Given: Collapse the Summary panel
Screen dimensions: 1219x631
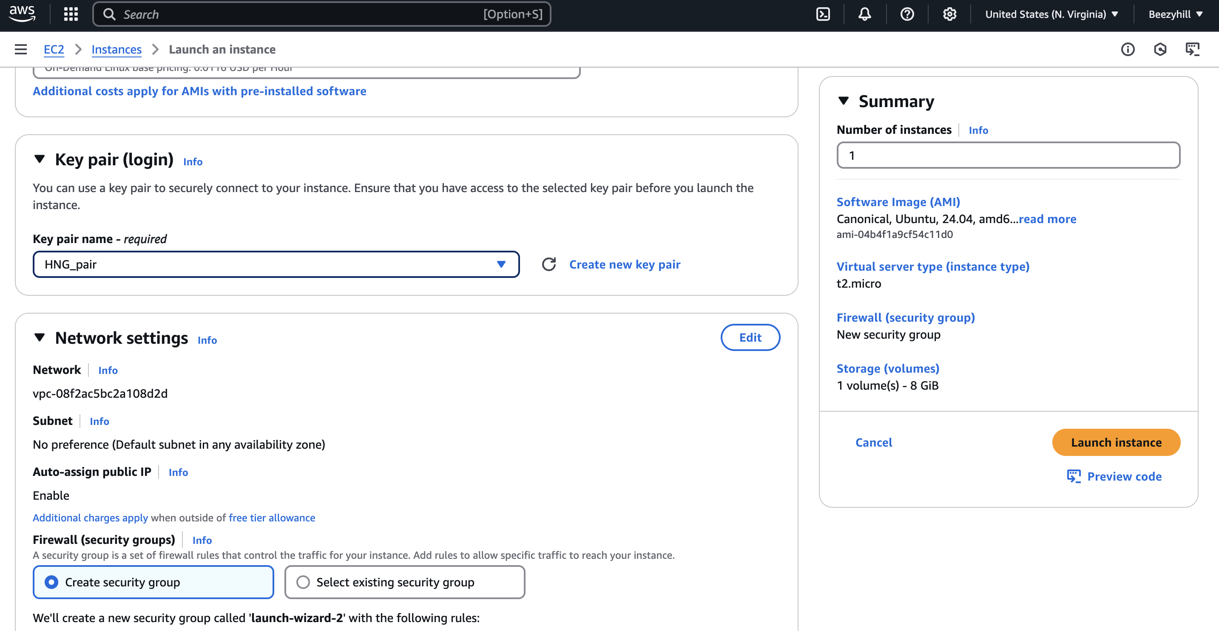Looking at the screenshot, I should click(843, 101).
